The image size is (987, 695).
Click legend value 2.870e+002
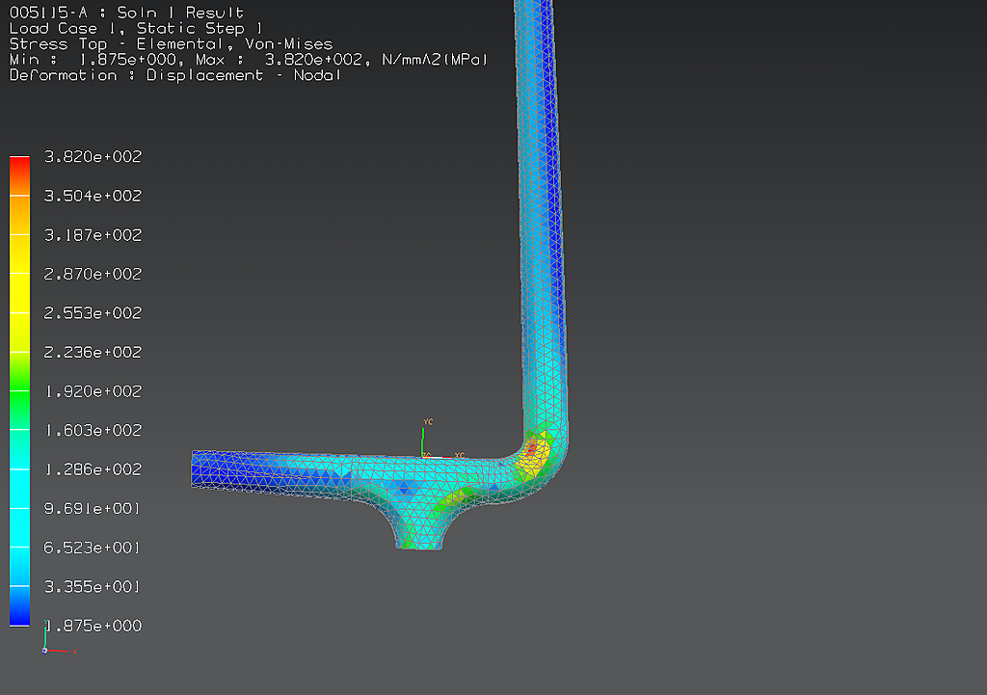(93, 274)
